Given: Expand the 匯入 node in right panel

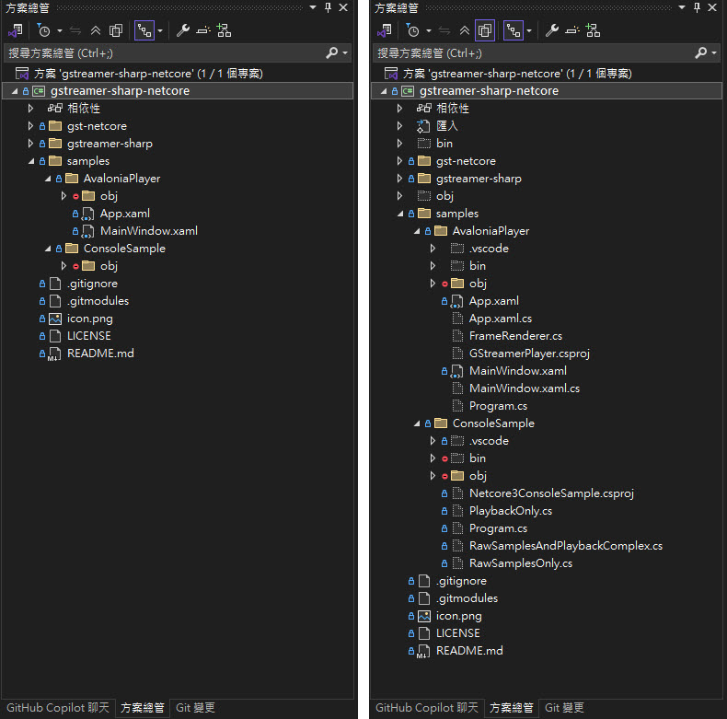Looking at the screenshot, I should tap(399, 126).
